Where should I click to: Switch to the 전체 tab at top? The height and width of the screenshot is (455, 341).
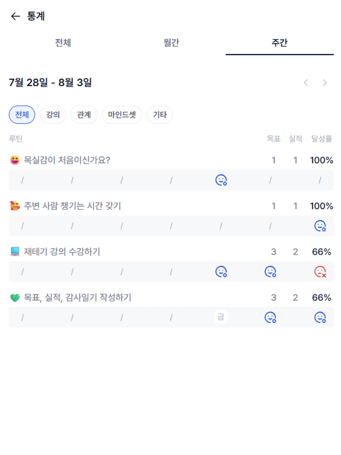click(63, 43)
